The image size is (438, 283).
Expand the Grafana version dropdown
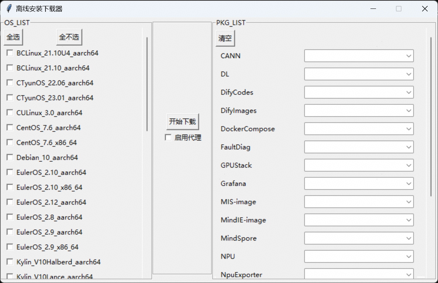[408, 184]
